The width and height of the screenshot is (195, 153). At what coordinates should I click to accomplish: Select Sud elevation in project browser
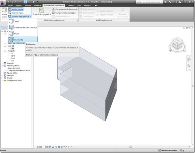pos(12,61)
